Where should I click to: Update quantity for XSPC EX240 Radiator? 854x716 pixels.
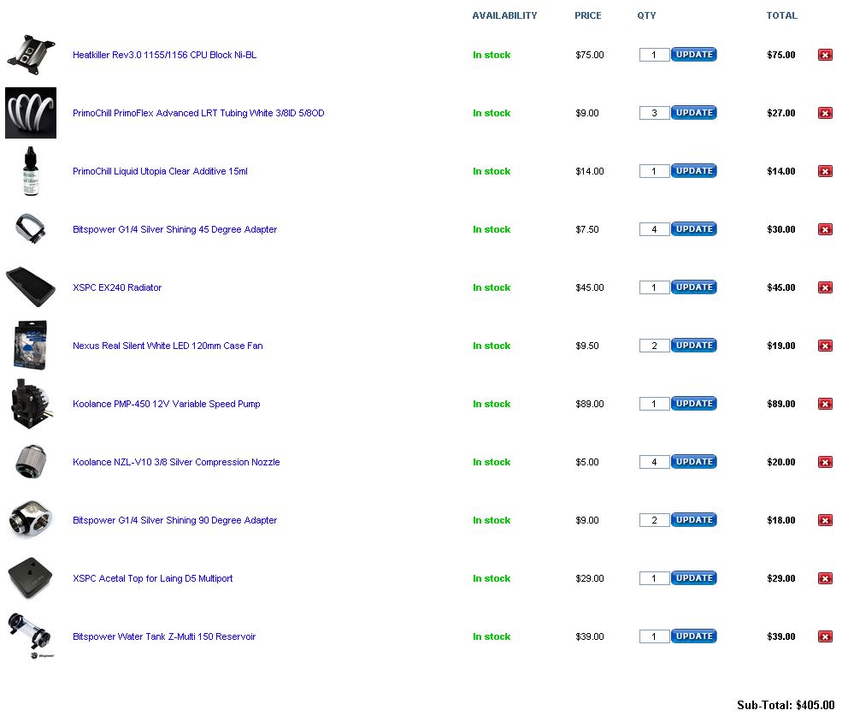(694, 287)
